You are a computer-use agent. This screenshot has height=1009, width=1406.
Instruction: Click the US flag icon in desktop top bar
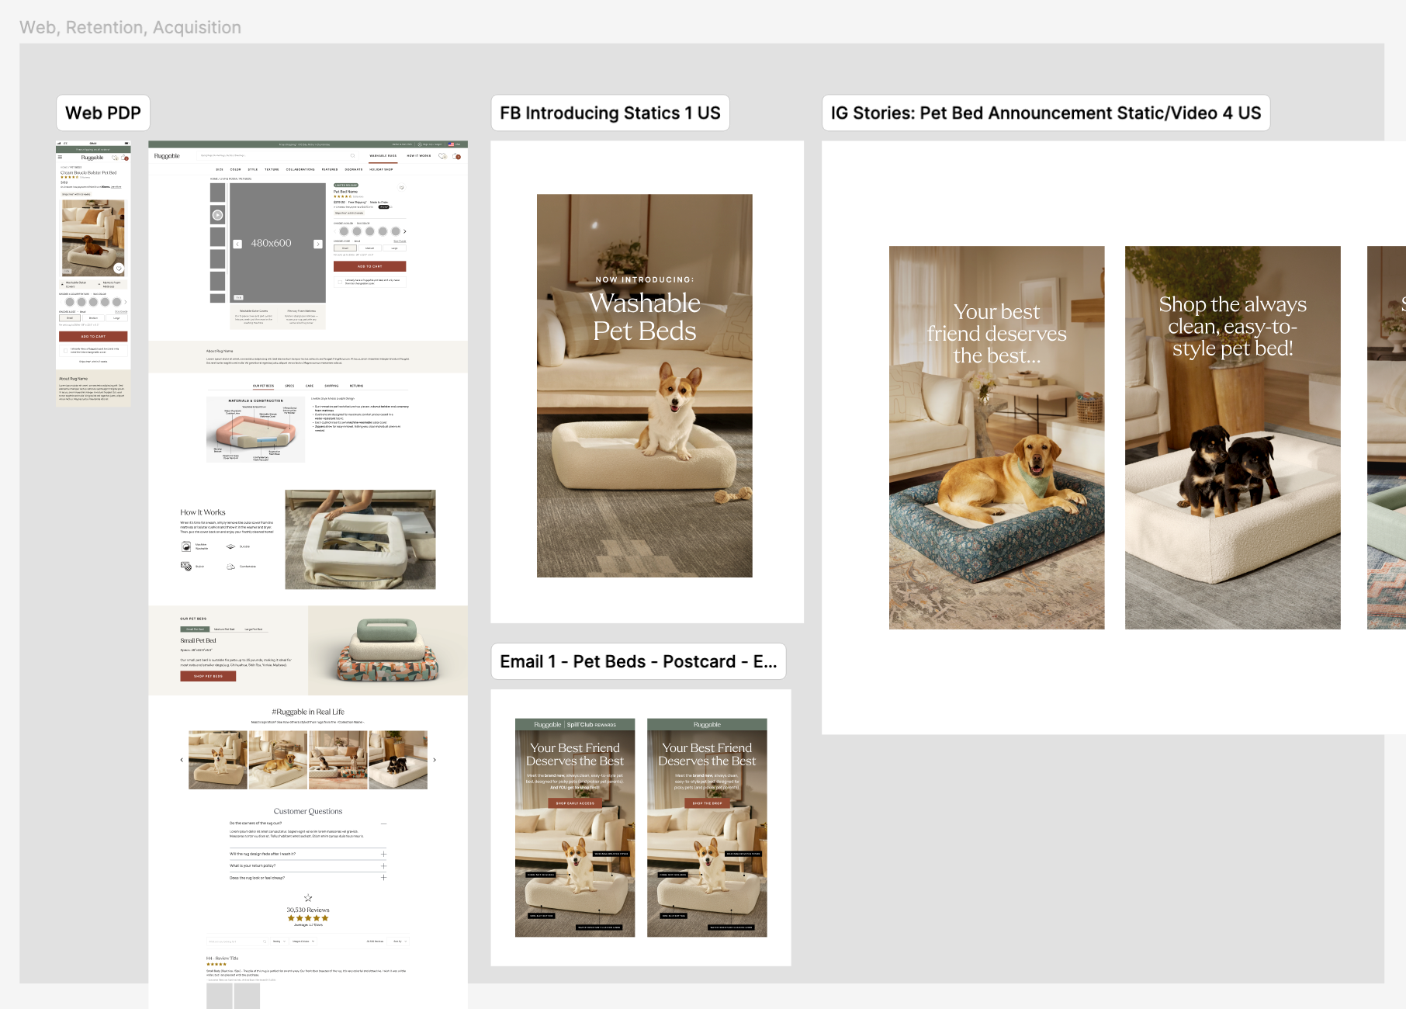[x=451, y=144]
